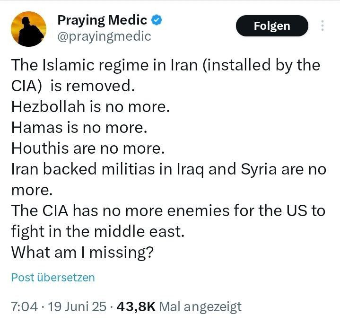Open the Praying Medic profile avatar
Viewport: 340px width, 323px height.
(x=28, y=29)
